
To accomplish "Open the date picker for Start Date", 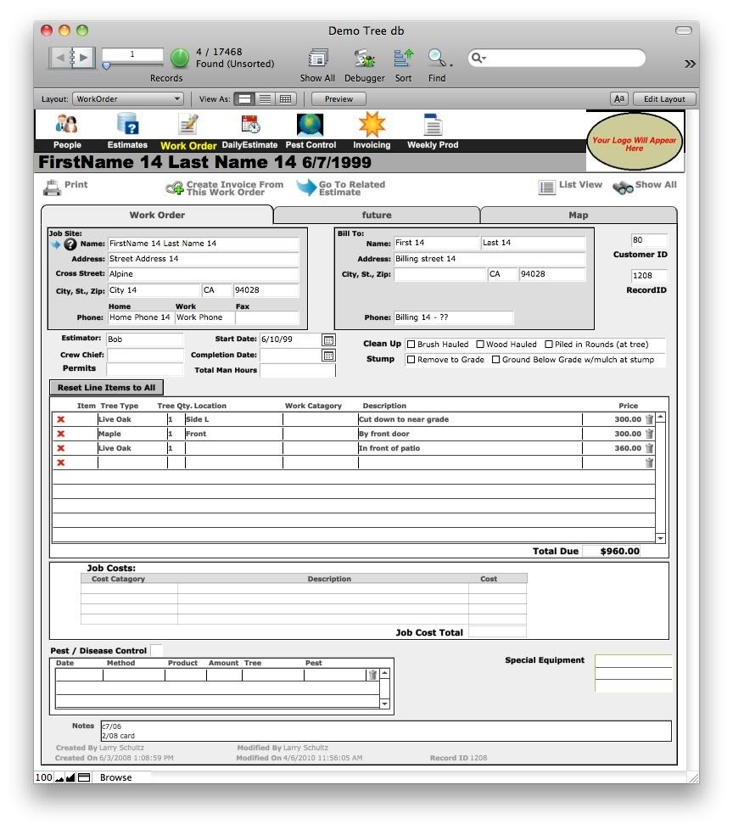I will (x=327, y=339).
